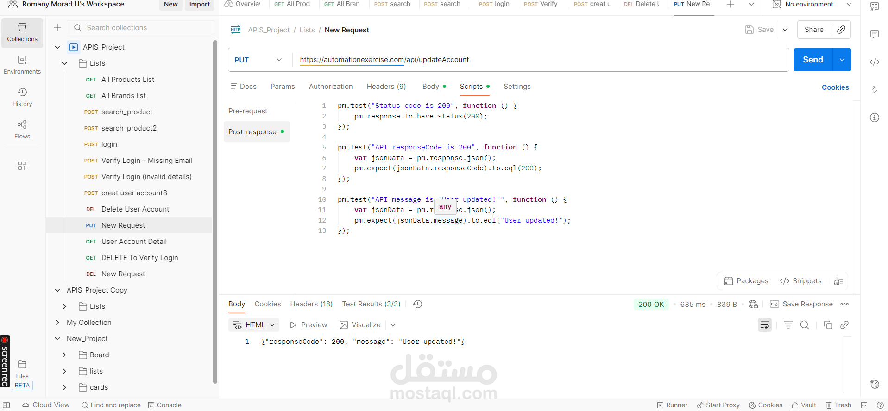Viewport: 888px width, 411px height.
Task: Open the response Headers (18) tab
Action: click(x=311, y=304)
